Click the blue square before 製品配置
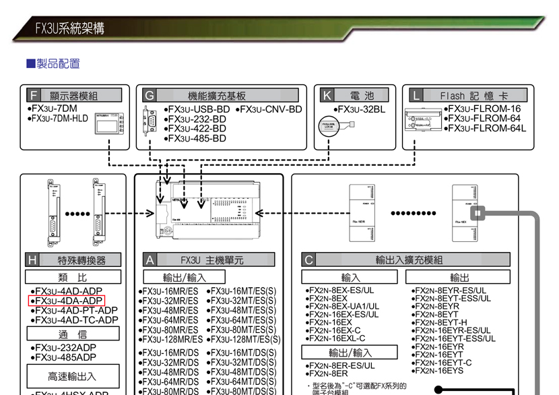The height and width of the screenshot is (395, 559). (x=30, y=64)
